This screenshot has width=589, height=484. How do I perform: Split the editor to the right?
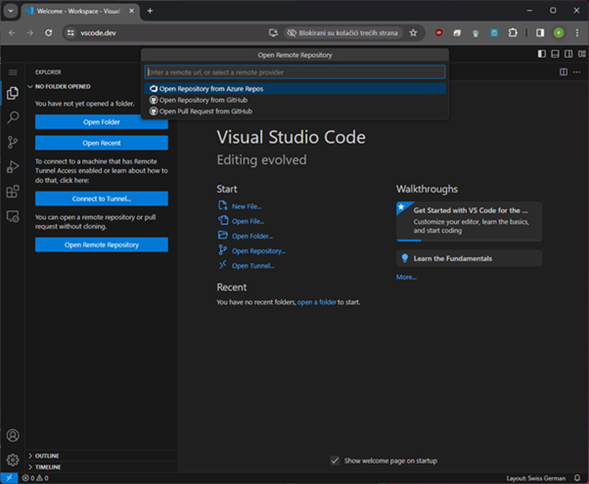(x=563, y=72)
